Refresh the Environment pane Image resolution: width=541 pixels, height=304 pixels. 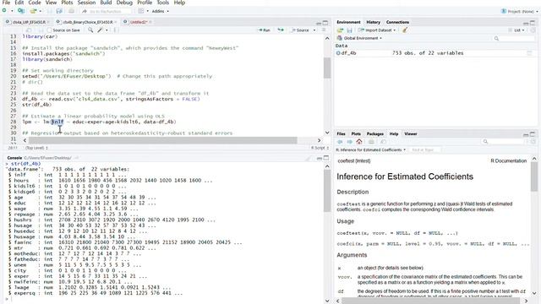click(x=533, y=30)
